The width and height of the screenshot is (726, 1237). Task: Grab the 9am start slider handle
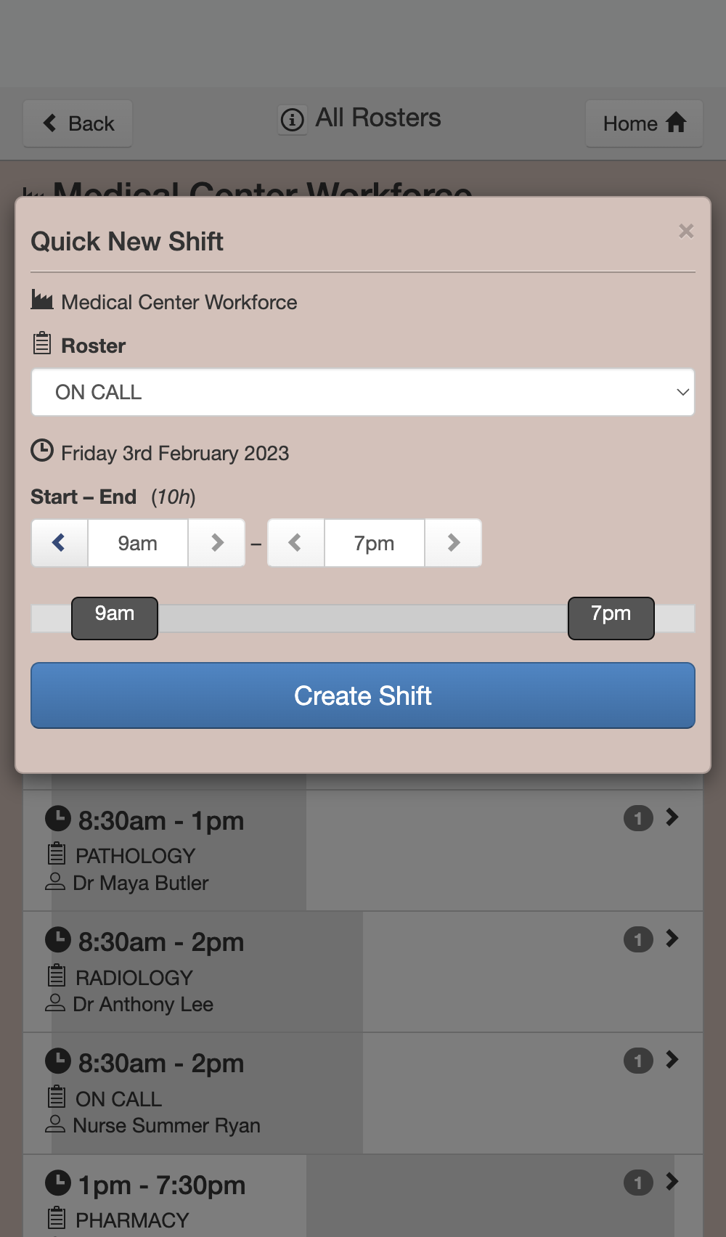(x=115, y=618)
